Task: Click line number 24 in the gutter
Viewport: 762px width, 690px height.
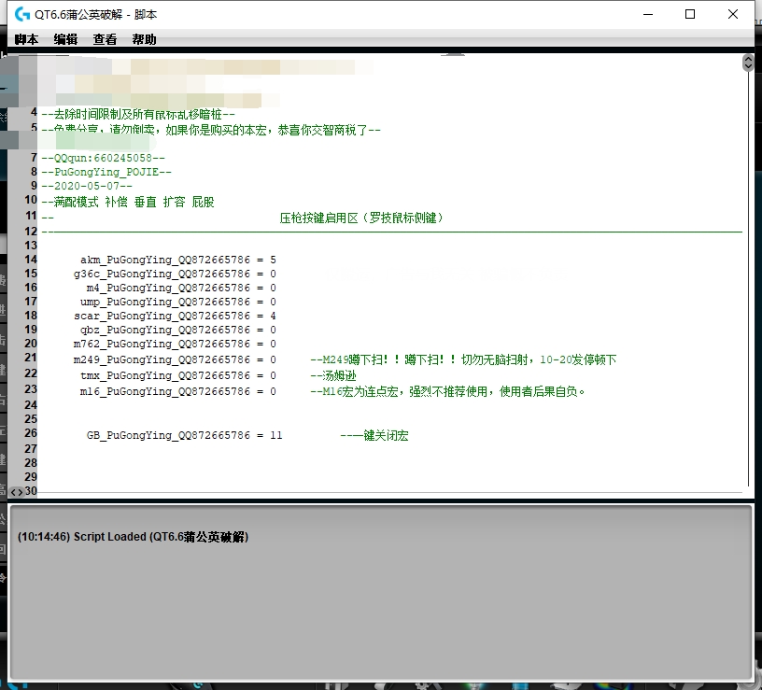Action: (x=31, y=405)
